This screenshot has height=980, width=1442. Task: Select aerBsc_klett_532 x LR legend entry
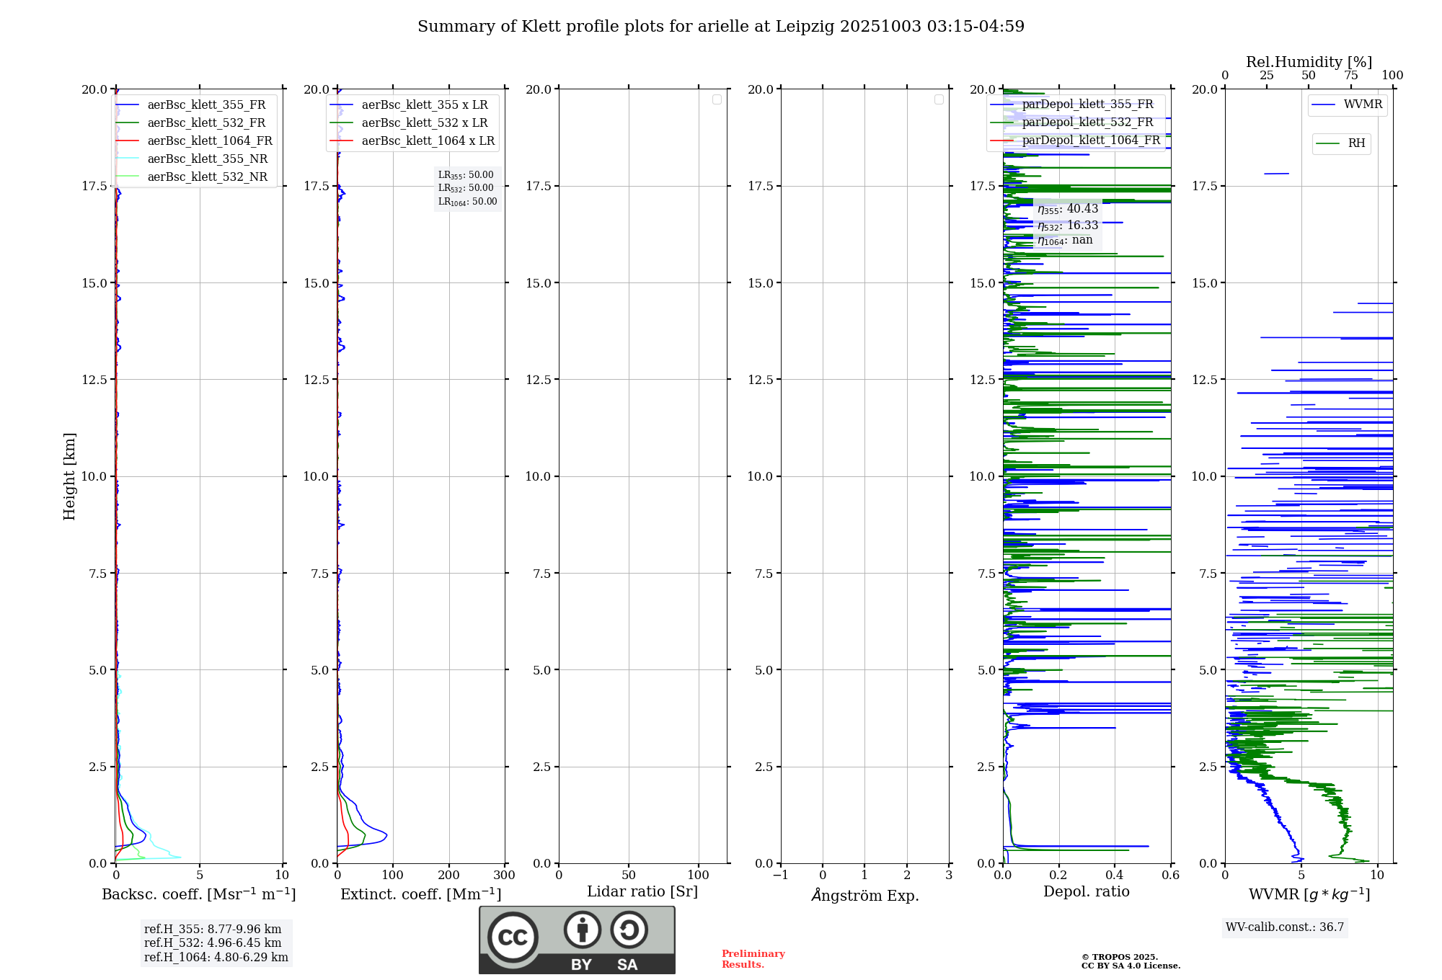tap(424, 123)
